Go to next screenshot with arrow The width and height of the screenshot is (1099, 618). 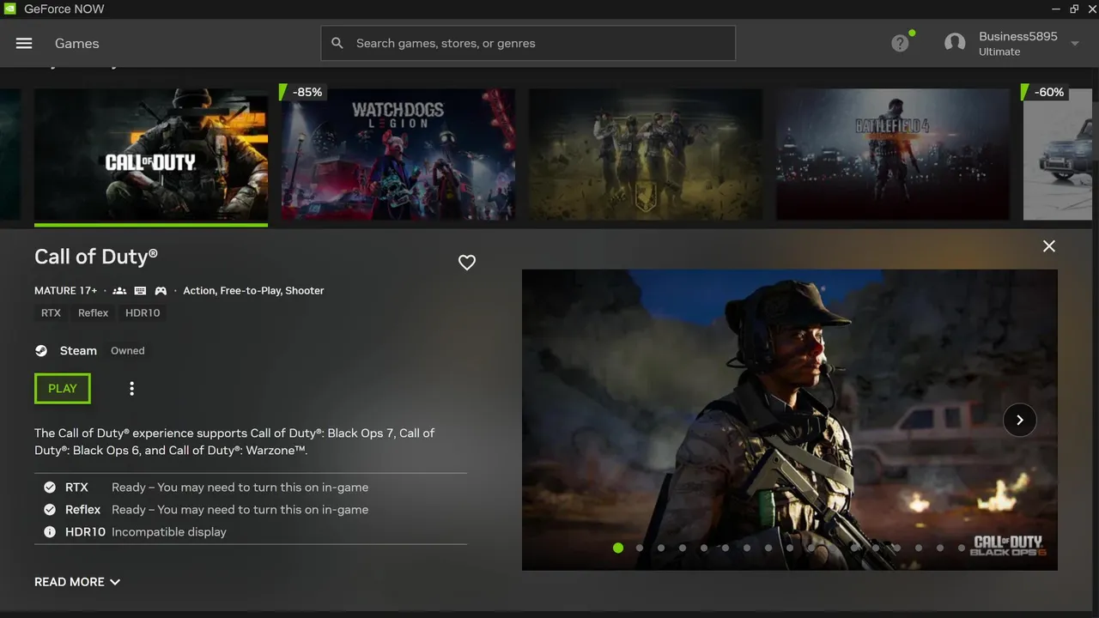click(1020, 420)
